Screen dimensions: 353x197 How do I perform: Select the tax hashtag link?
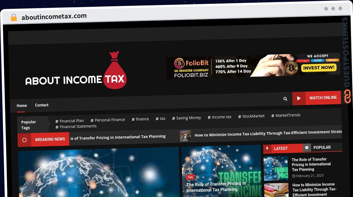pos(161,118)
